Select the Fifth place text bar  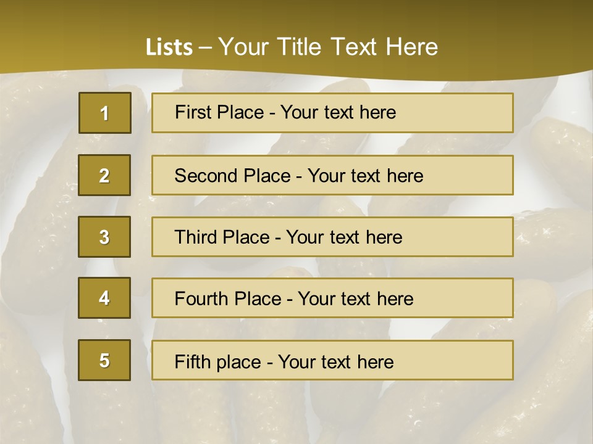(332, 360)
